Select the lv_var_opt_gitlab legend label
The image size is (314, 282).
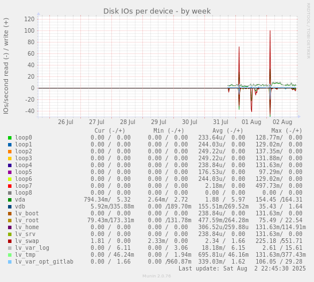click(x=44, y=262)
